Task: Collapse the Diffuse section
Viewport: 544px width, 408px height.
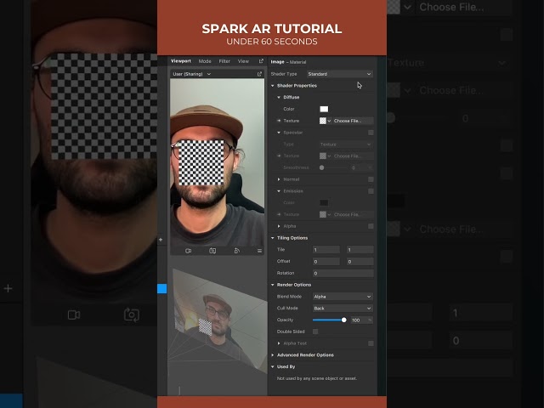Action: [279, 98]
